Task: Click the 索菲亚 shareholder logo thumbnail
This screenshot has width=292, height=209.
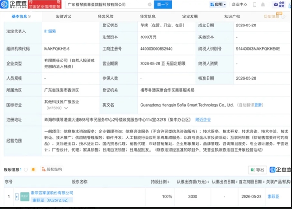Action: coord(25,197)
